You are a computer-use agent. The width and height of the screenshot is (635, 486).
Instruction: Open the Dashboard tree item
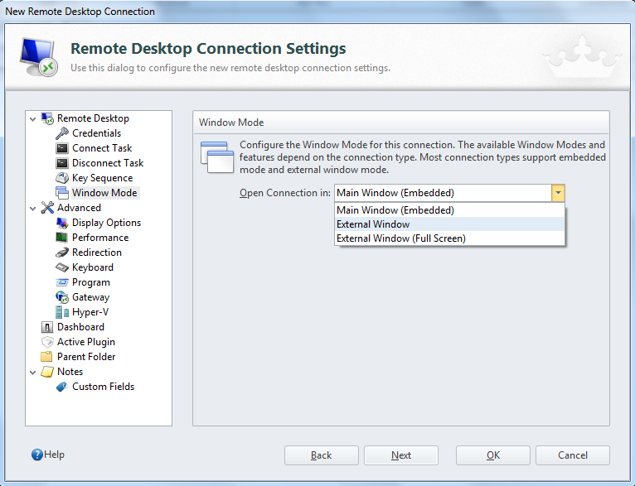pyautogui.click(x=80, y=327)
